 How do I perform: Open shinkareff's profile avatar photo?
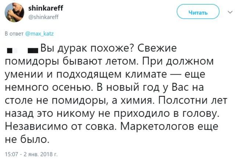click(15, 12)
